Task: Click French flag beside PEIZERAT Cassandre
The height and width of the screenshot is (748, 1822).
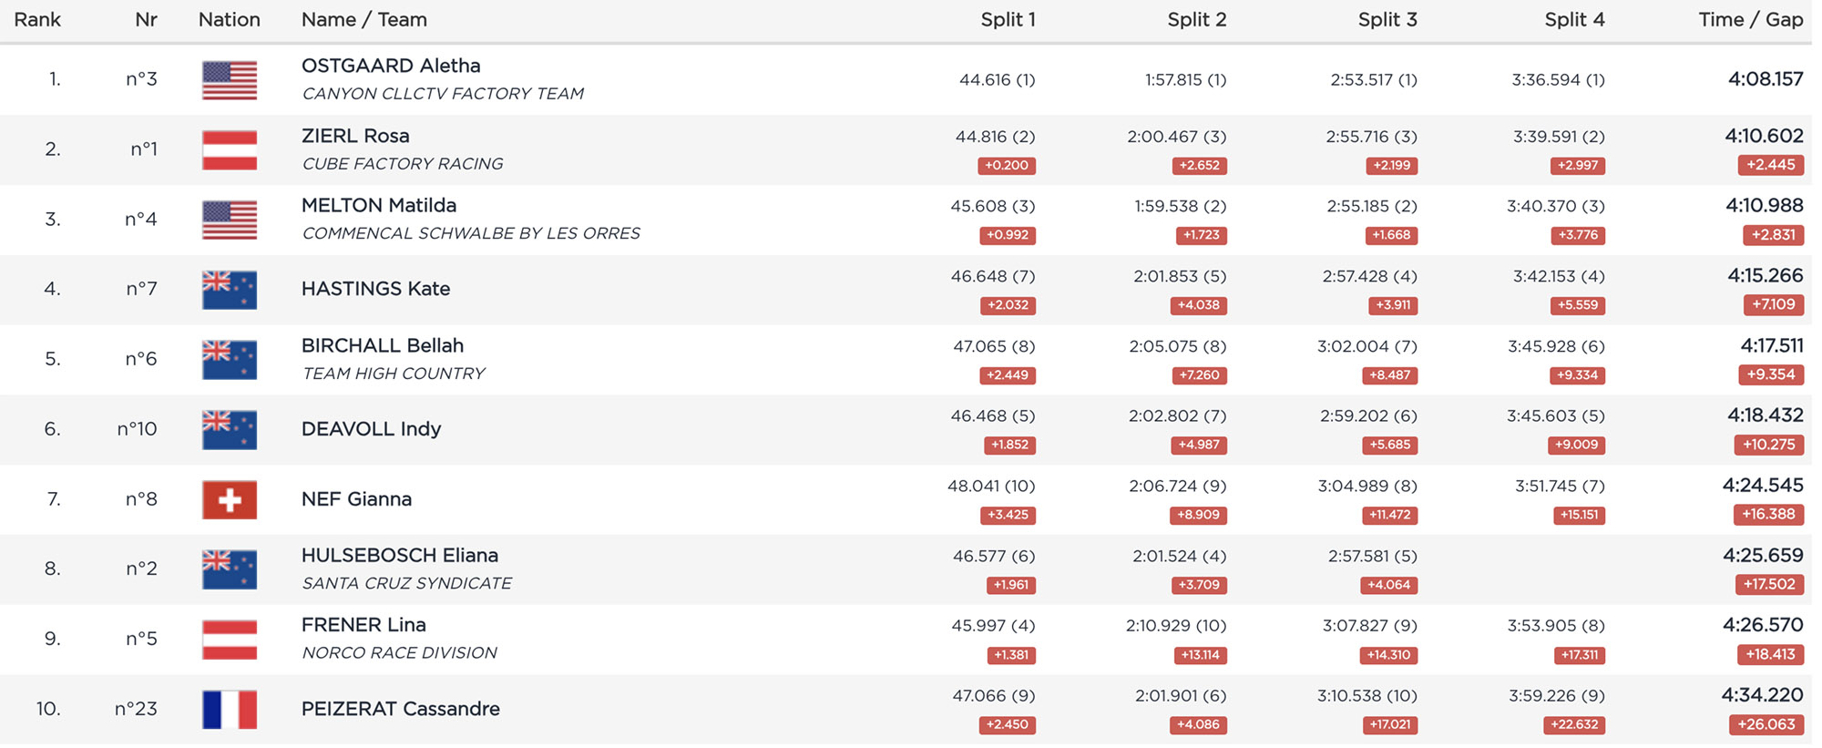Action: [230, 710]
